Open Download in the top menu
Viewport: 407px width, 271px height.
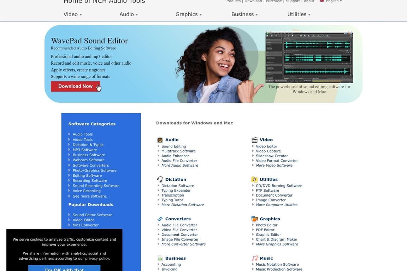tap(253, 1)
